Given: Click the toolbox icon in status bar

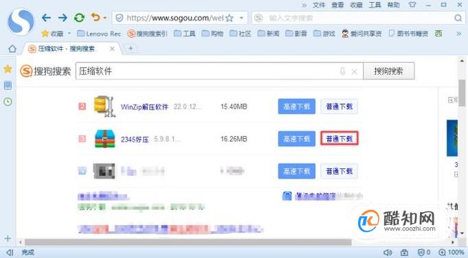Looking at the screenshot, I should 404,253.
